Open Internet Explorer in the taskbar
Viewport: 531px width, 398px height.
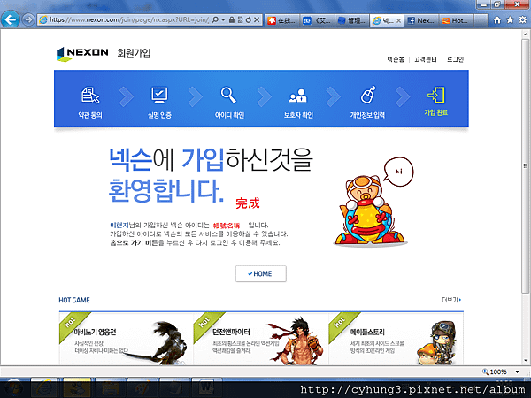[x=44, y=388]
